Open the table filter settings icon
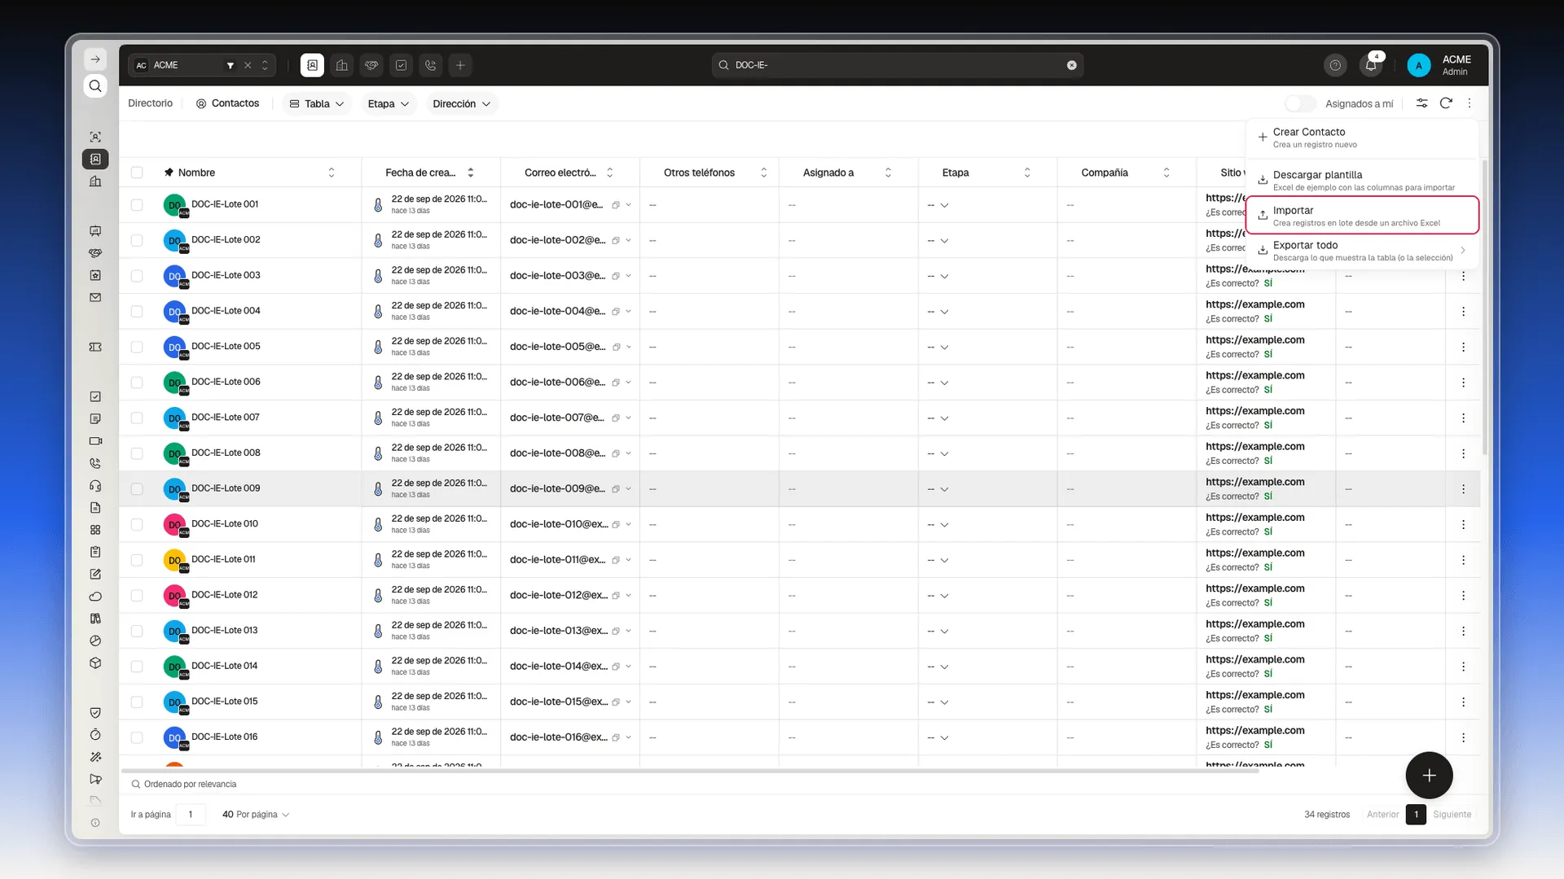Viewport: 1564px width, 879px height. point(1421,103)
